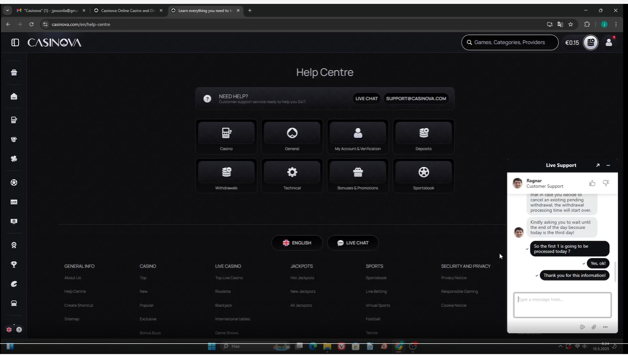
Task: Click the Games, Categories, Providers search field
Action: (510, 43)
